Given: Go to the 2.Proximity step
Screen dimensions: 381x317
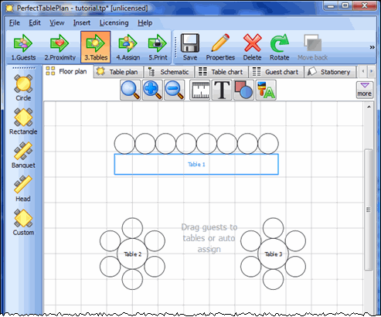Looking at the screenshot, I should pyautogui.click(x=60, y=48).
